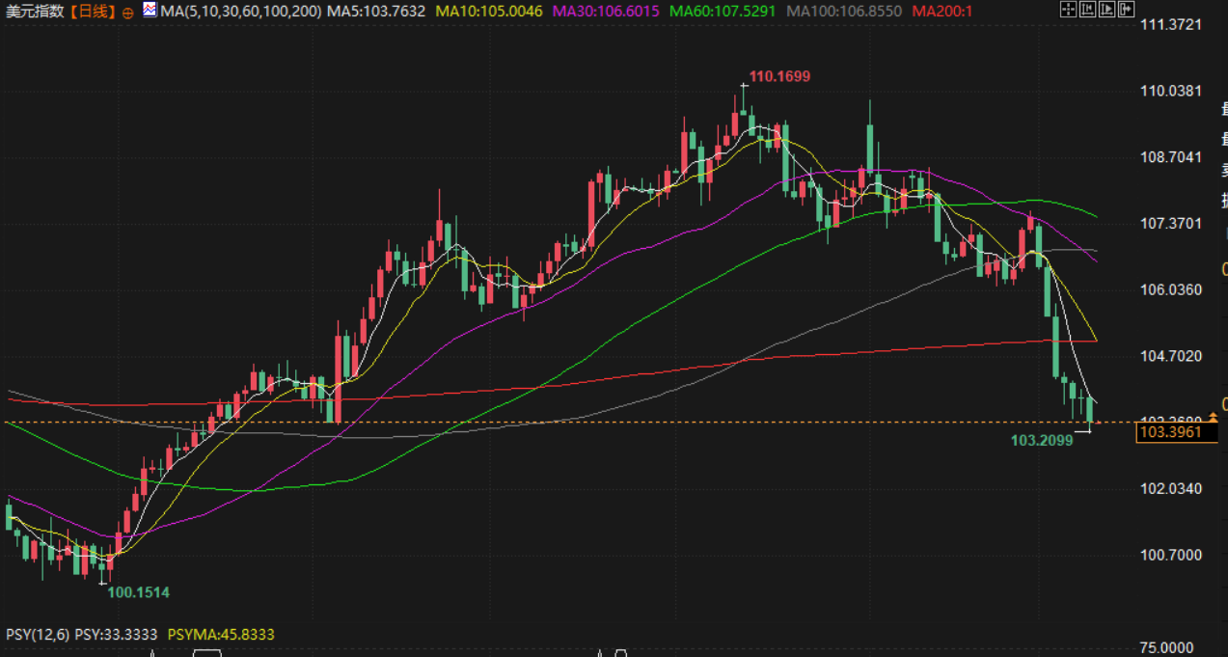Click the 110.1699 high price marker
Viewport: 1228px width, 657px height.
(780, 76)
